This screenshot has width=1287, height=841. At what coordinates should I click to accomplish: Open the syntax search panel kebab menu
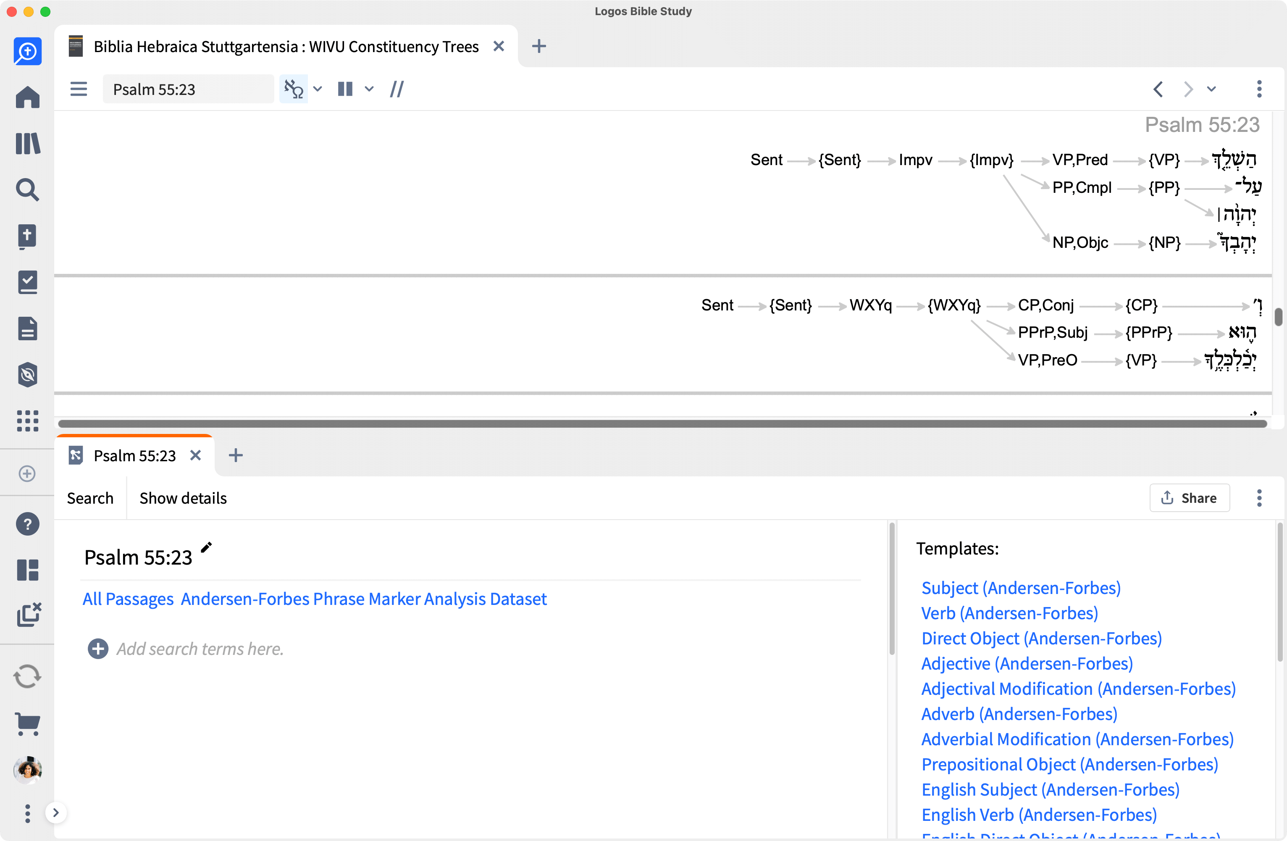pos(1259,497)
